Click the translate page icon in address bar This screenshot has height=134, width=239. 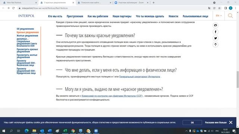(209, 8)
